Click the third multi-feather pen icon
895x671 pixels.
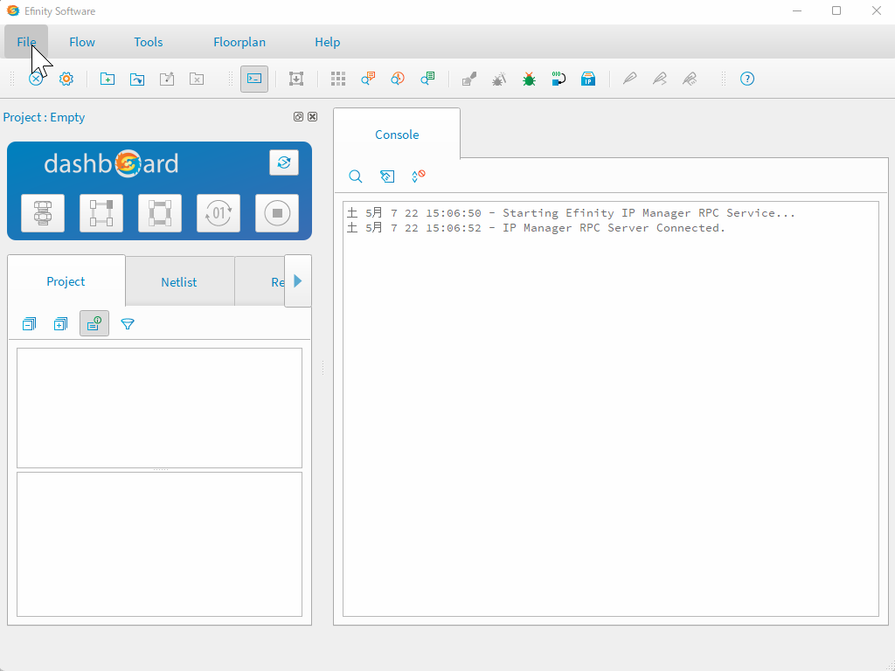click(690, 79)
